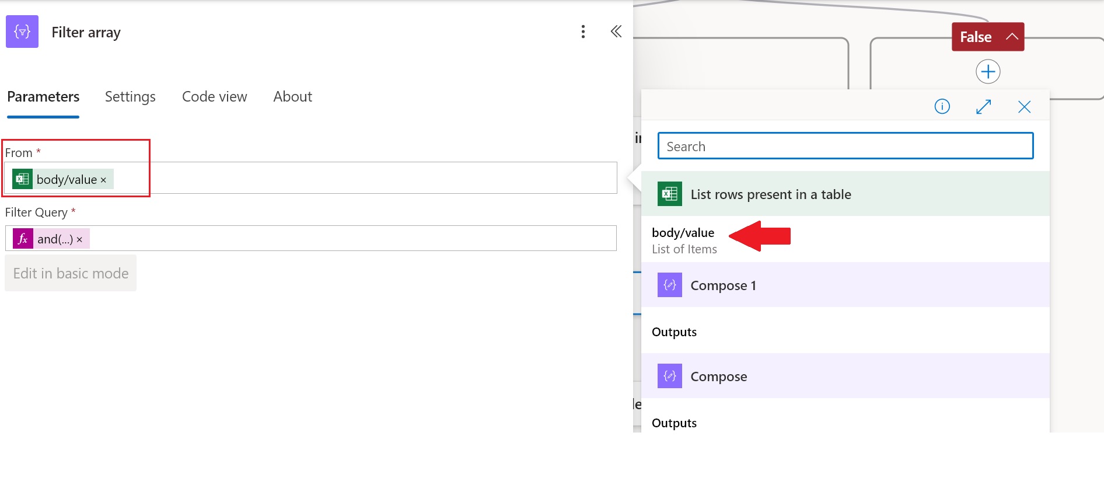Open the three-dot more options menu
The height and width of the screenshot is (502, 1104).
click(582, 32)
